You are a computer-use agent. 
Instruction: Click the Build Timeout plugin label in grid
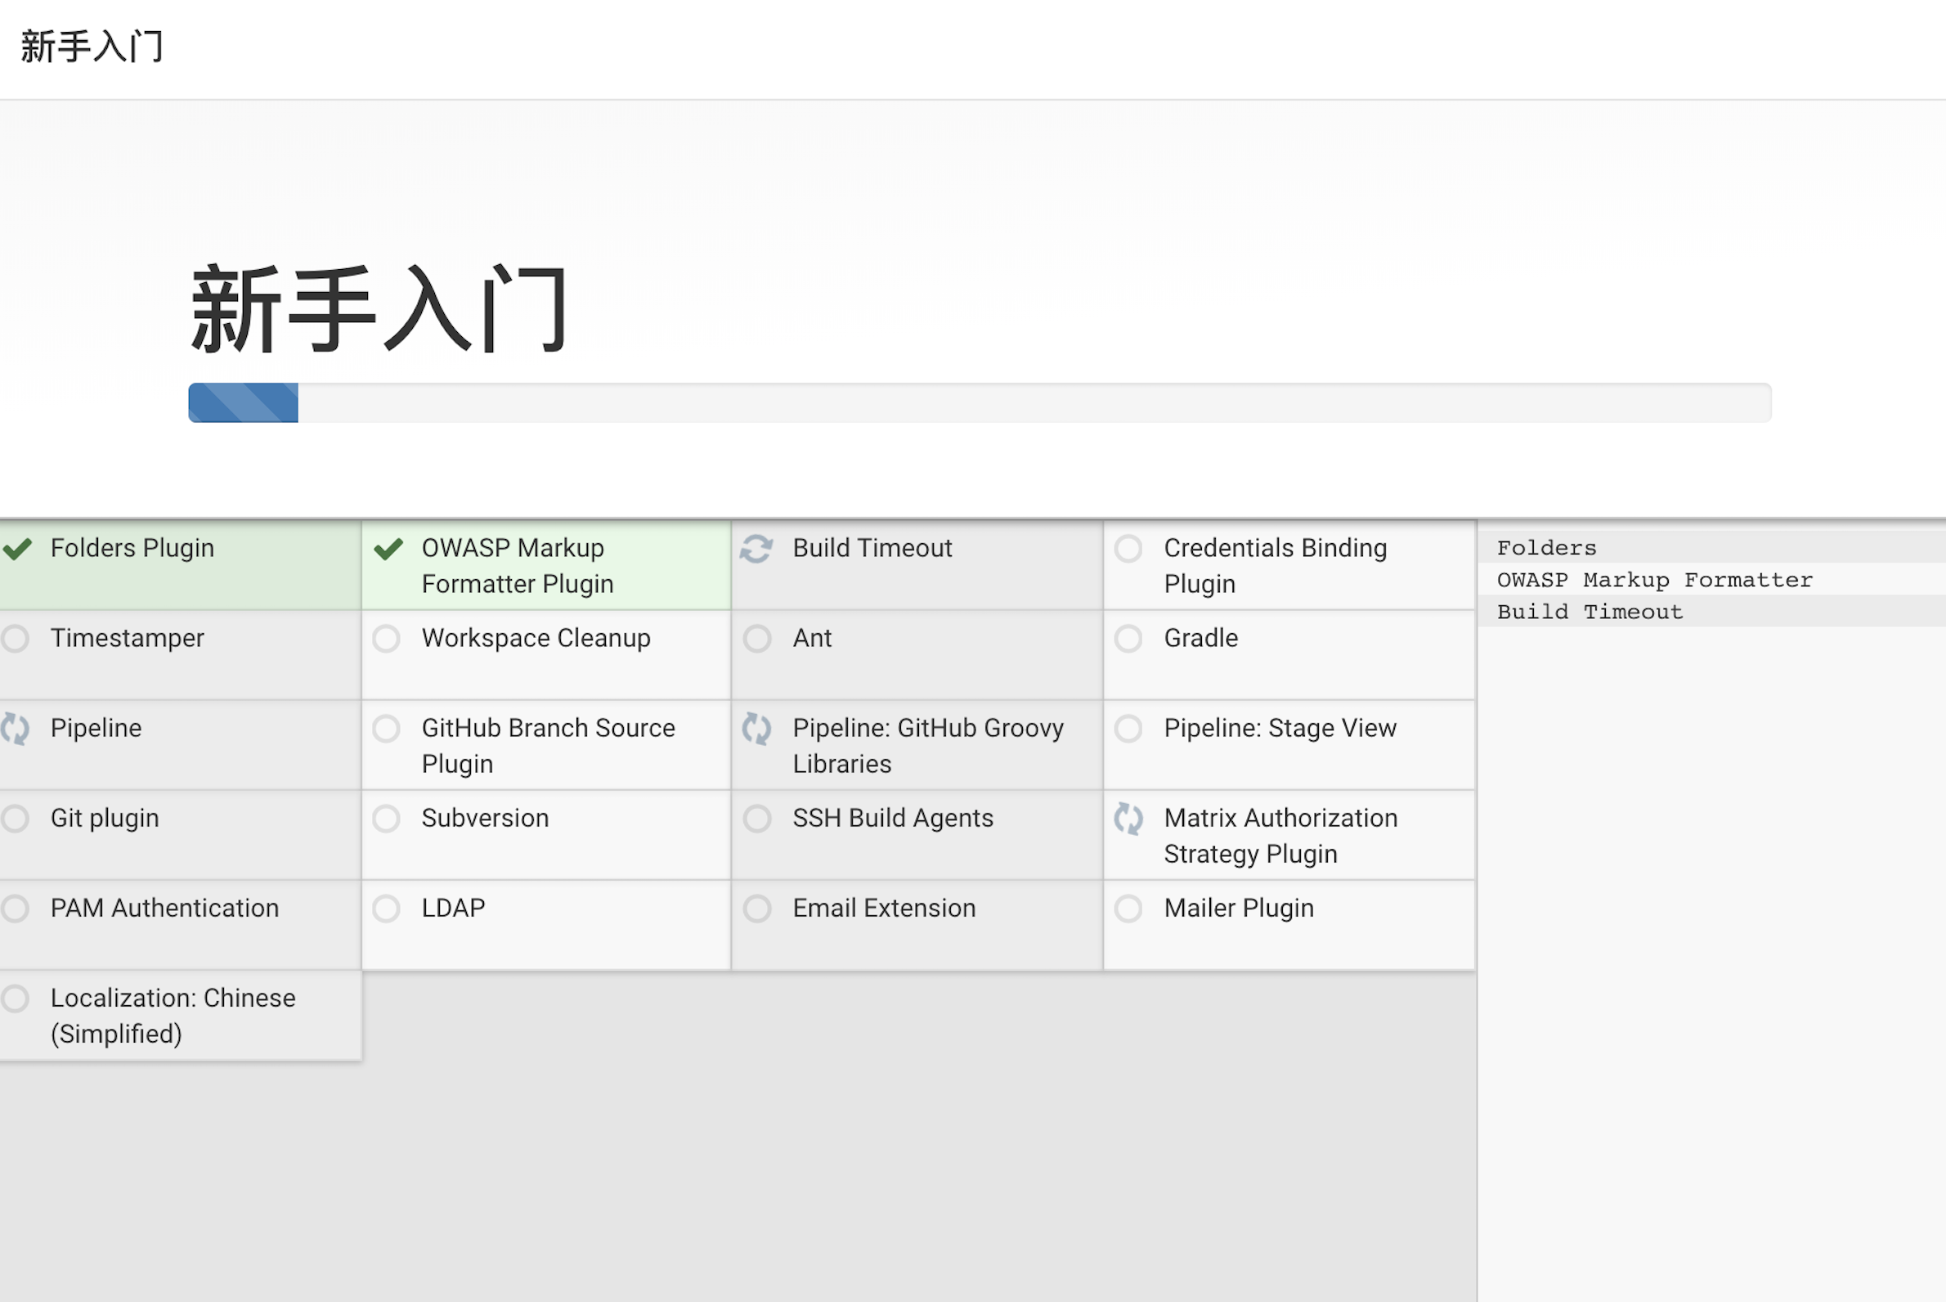(x=872, y=548)
